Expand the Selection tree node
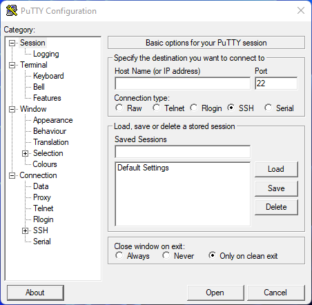Screen dimensions: 312x305 26,153
